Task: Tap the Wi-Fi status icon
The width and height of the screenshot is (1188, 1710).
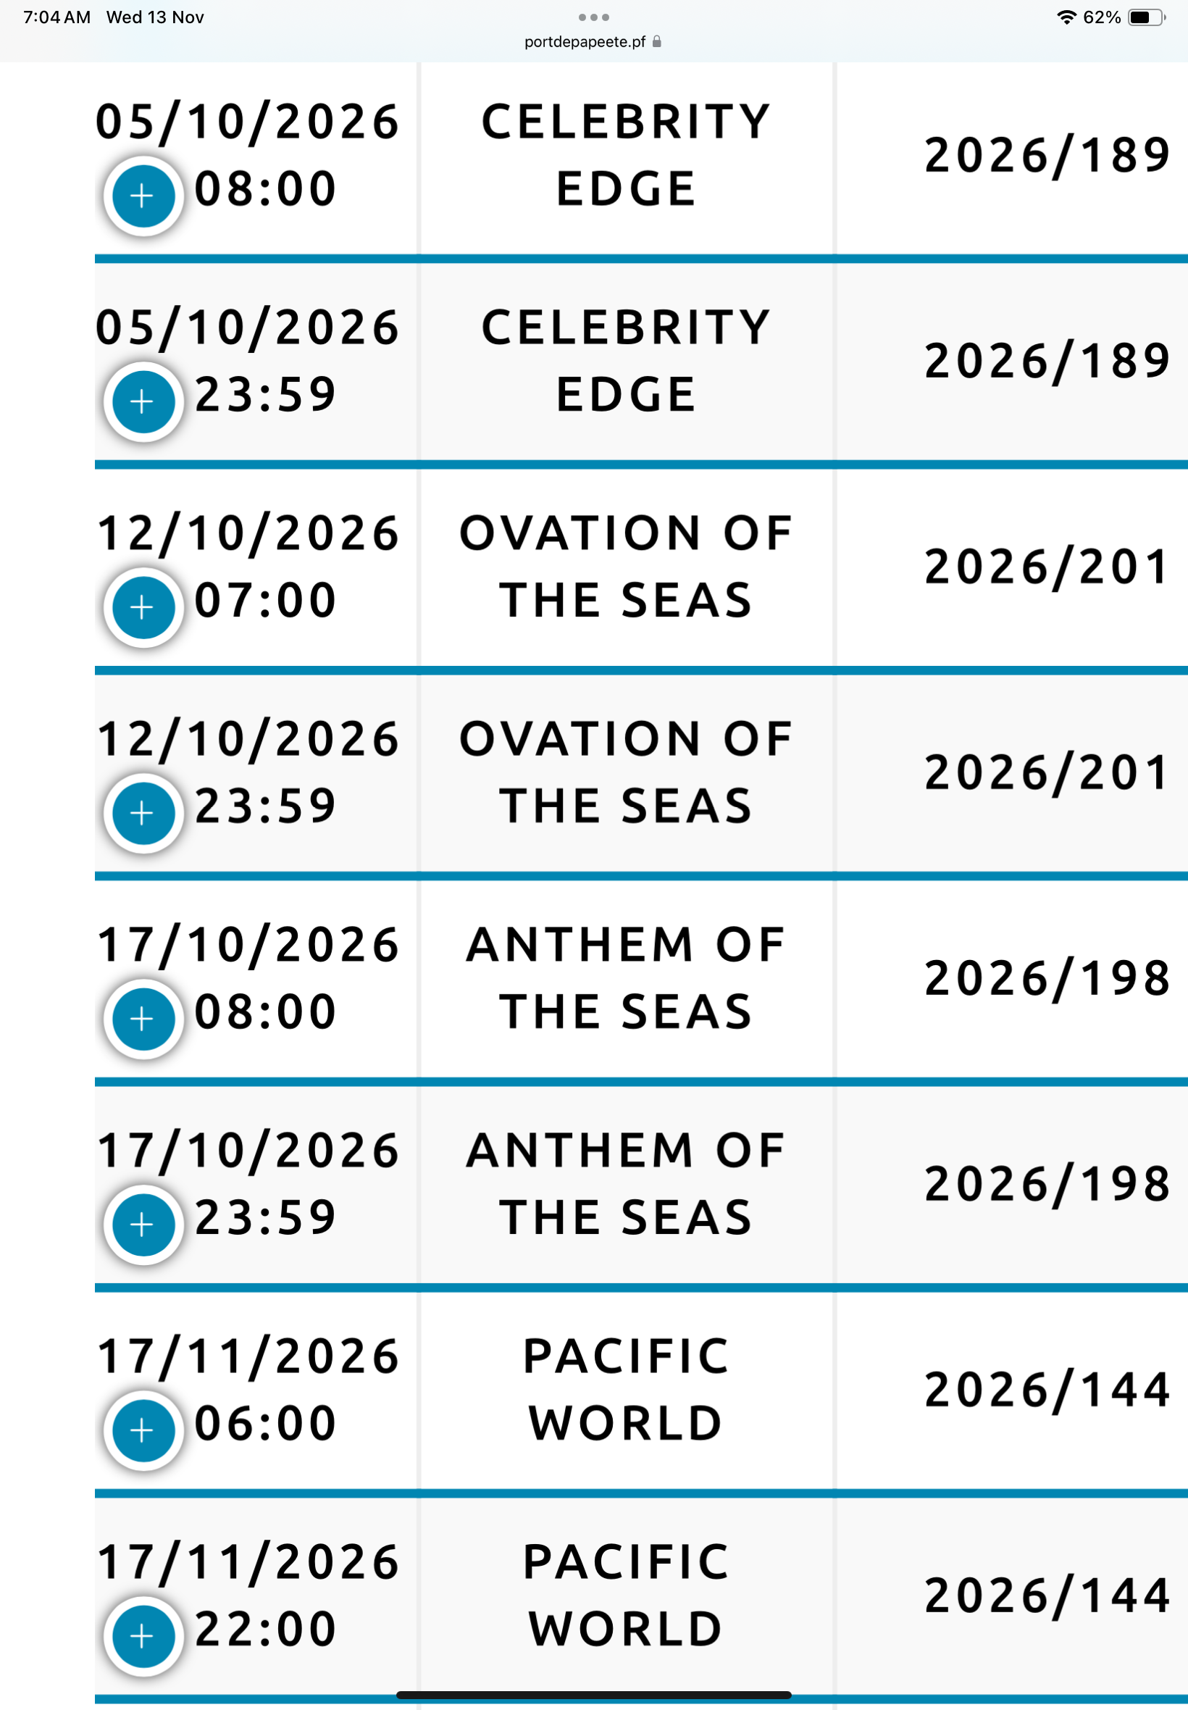Action: click(1067, 17)
